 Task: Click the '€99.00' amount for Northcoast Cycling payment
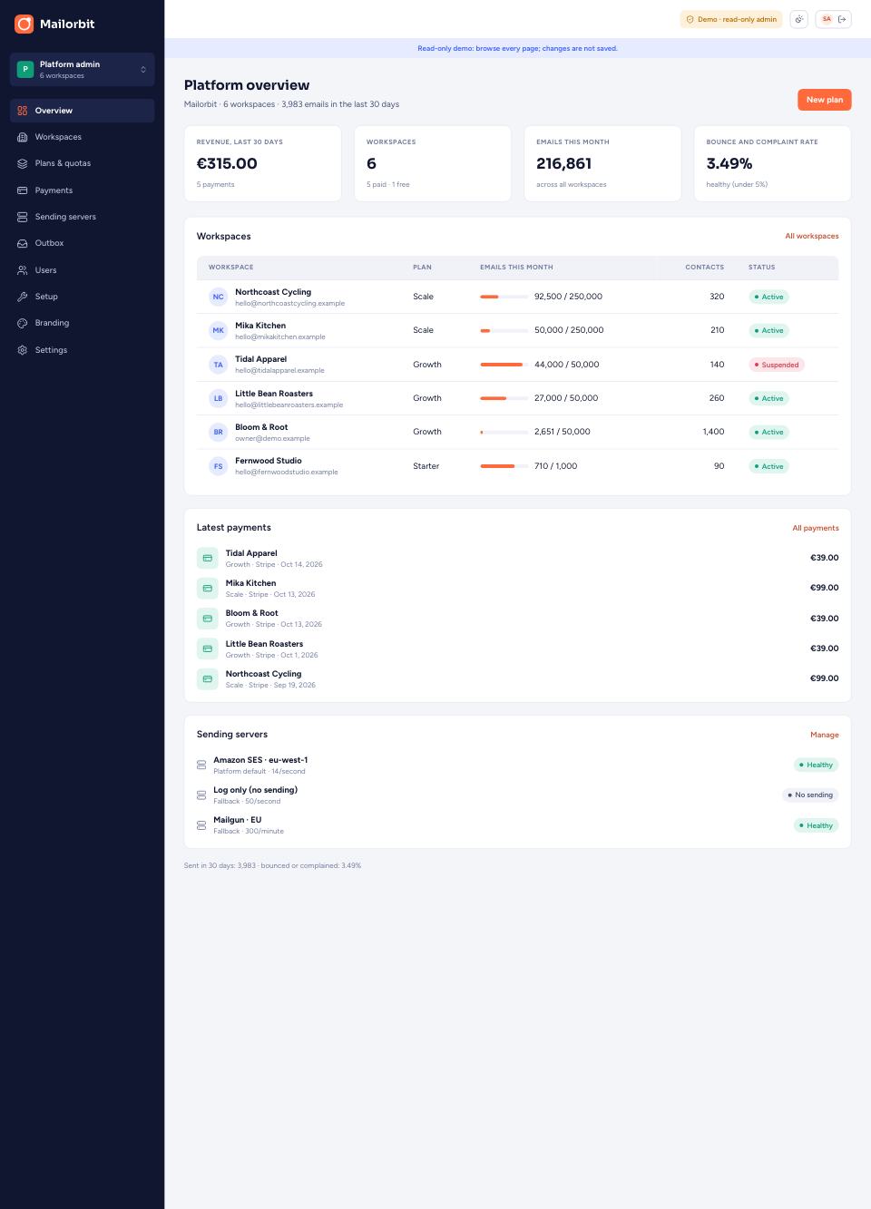point(824,678)
